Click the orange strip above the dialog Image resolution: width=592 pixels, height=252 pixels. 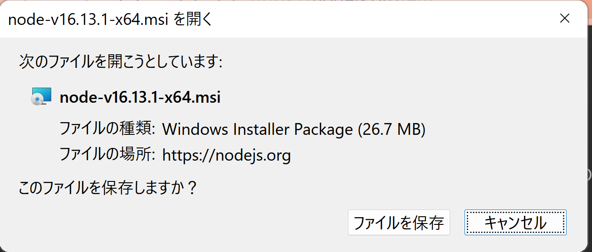(295, 2)
